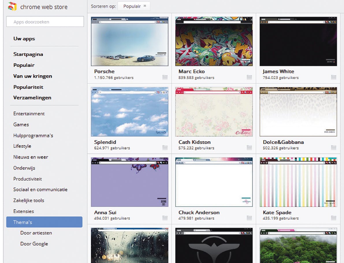The image size is (344, 263).
Task: Open Onderwijs category
Action: click(24, 168)
